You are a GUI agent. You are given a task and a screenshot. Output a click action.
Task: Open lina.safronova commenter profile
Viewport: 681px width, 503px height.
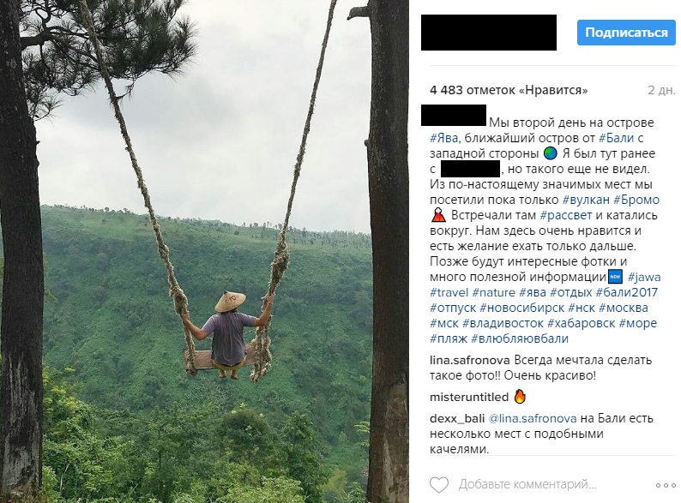click(471, 361)
